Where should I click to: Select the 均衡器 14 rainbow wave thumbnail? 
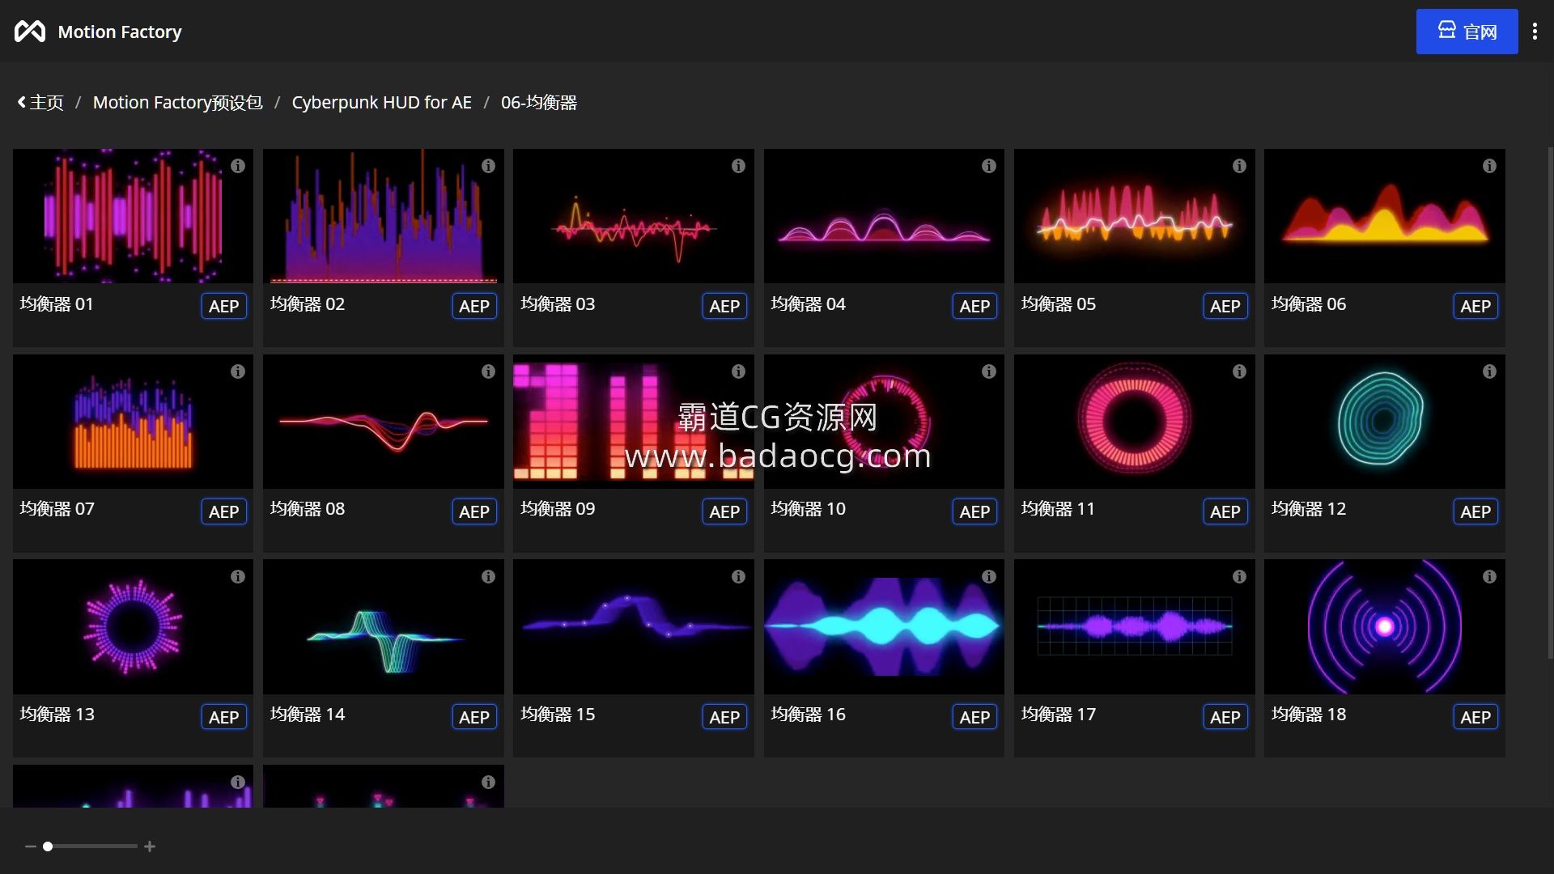[x=384, y=627]
